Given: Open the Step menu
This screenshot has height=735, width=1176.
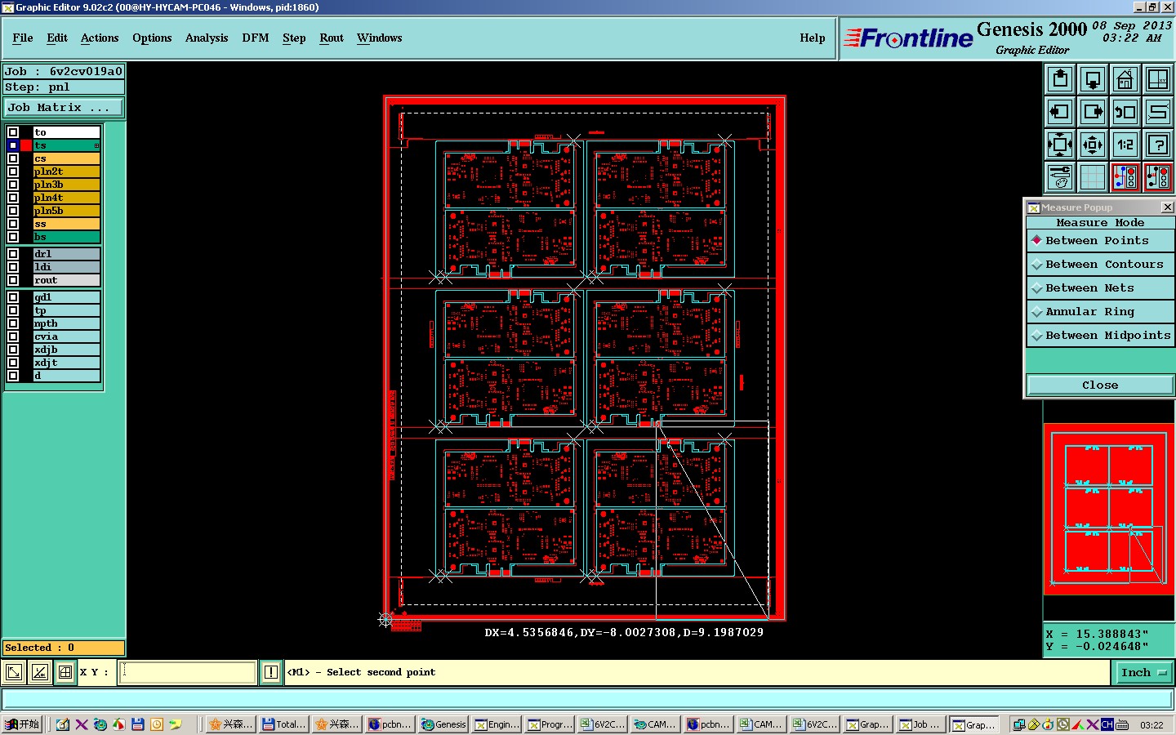Looking at the screenshot, I should pyautogui.click(x=294, y=38).
